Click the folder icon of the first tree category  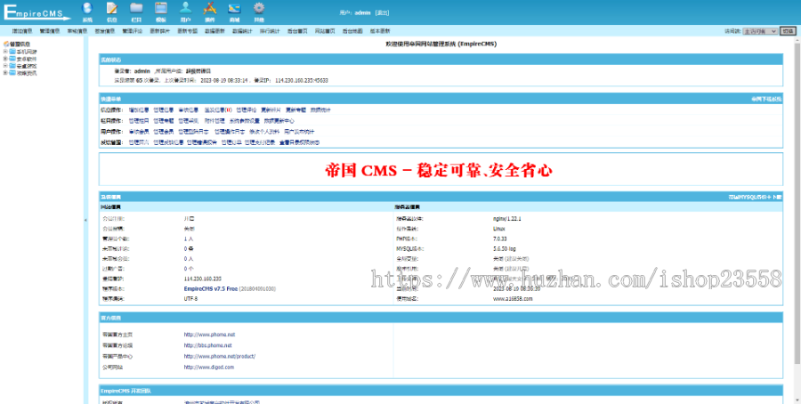(x=12, y=51)
